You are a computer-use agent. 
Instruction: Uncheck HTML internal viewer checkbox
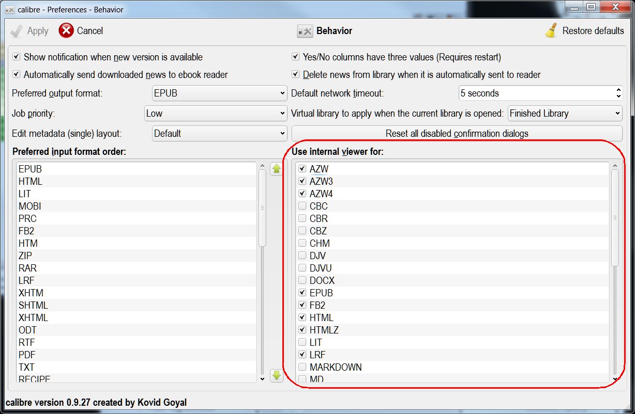pyautogui.click(x=303, y=317)
